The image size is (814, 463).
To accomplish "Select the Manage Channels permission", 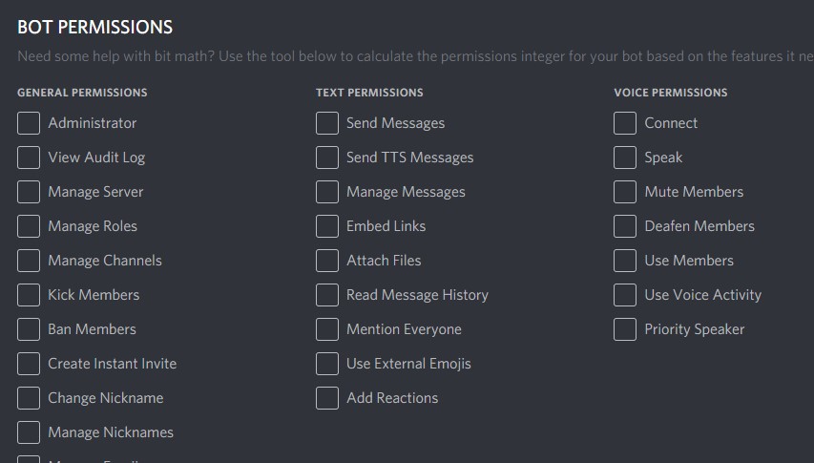I will (x=29, y=261).
